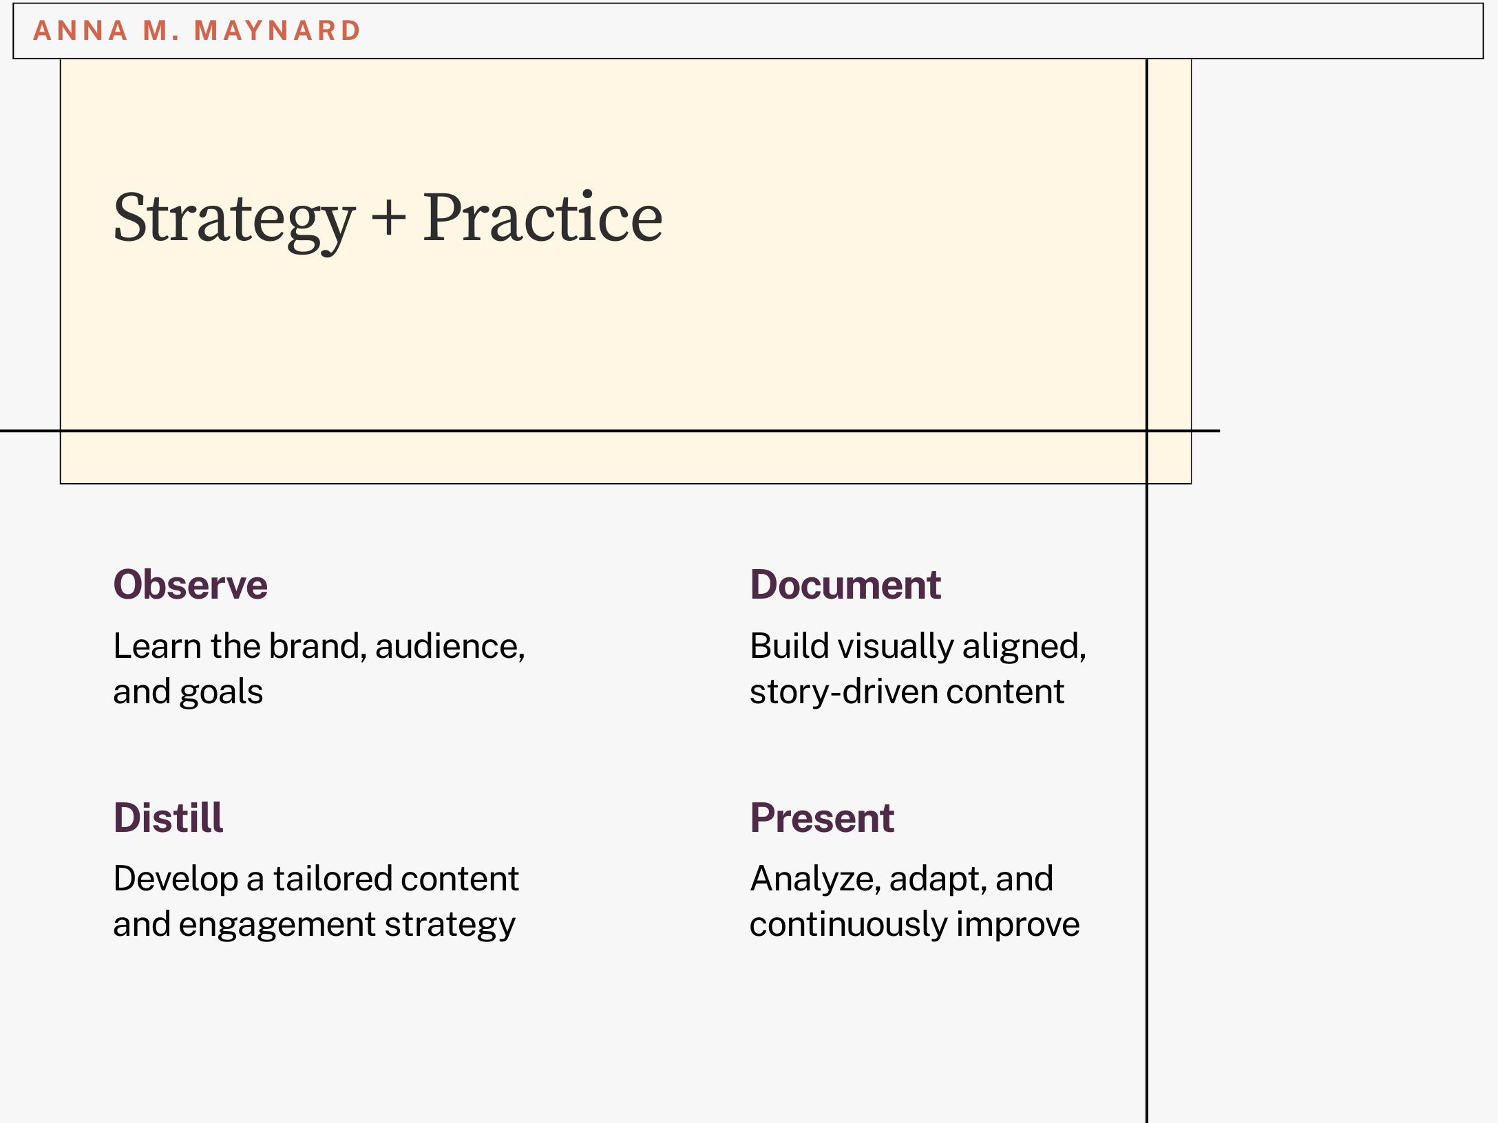
Task: Click the word MAYNARD in the header
Action: click(277, 31)
